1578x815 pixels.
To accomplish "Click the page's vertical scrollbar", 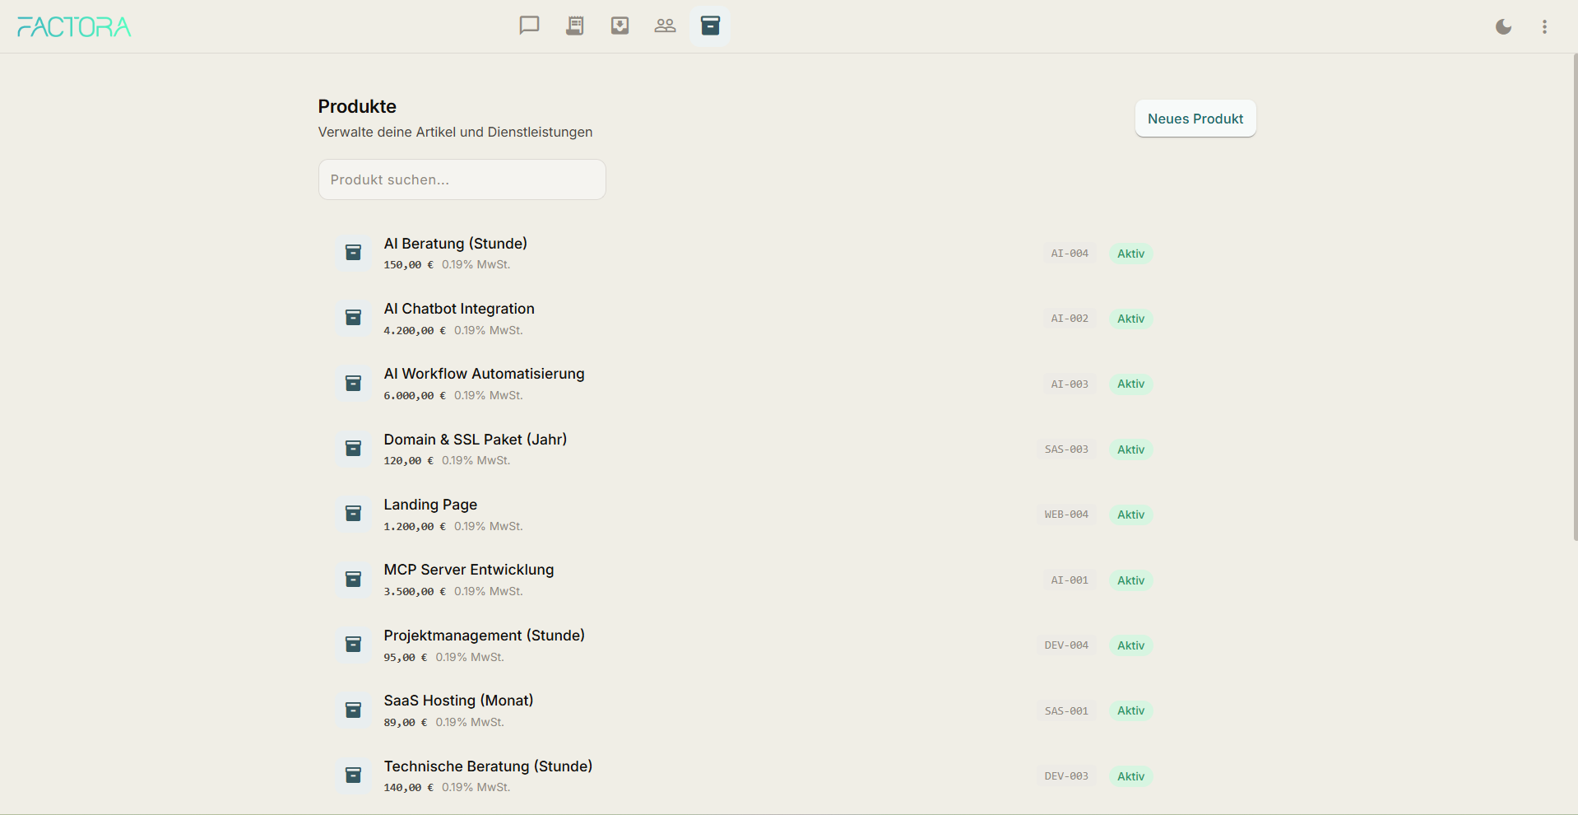I will click(1575, 296).
